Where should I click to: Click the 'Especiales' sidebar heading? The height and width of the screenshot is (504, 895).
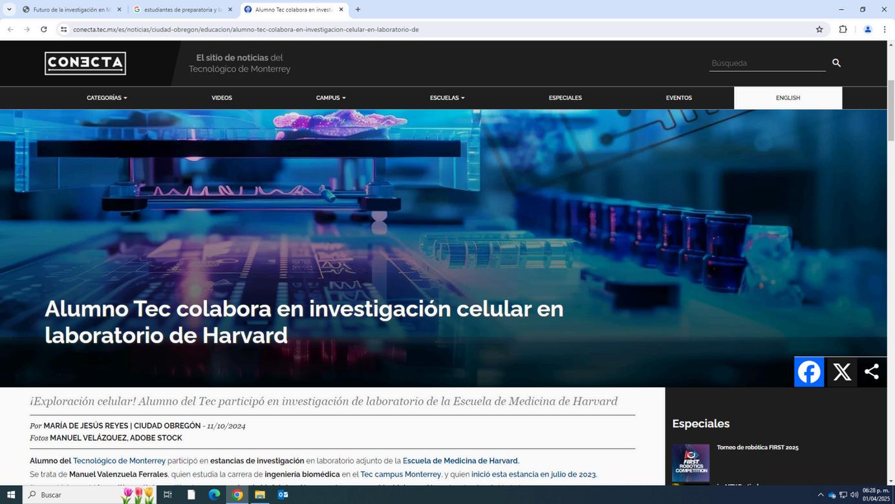(x=701, y=424)
